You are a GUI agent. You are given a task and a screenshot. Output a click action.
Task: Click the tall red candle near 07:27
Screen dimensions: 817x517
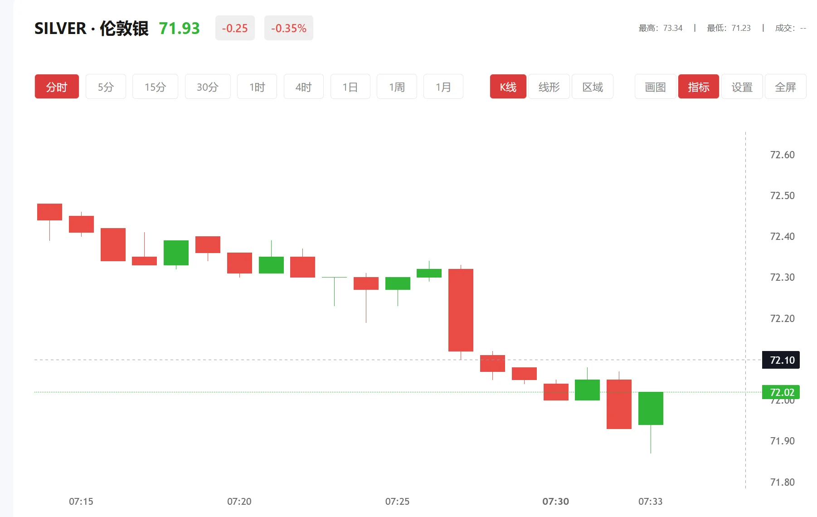[461, 310]
